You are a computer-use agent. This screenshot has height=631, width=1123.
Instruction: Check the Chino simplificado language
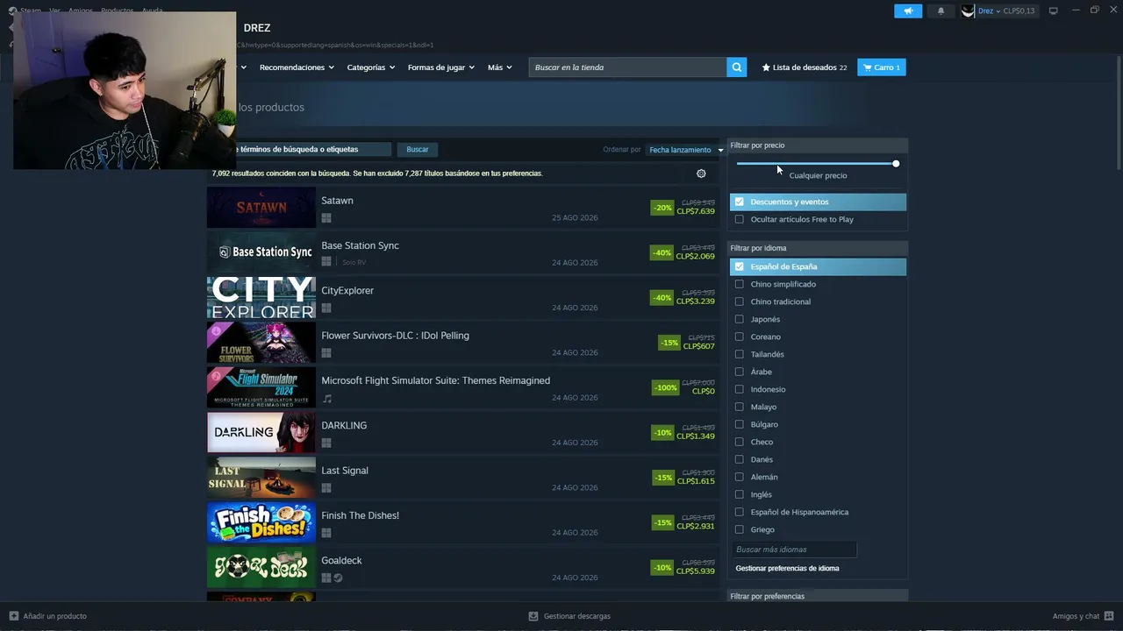click(x=739, y=284)
